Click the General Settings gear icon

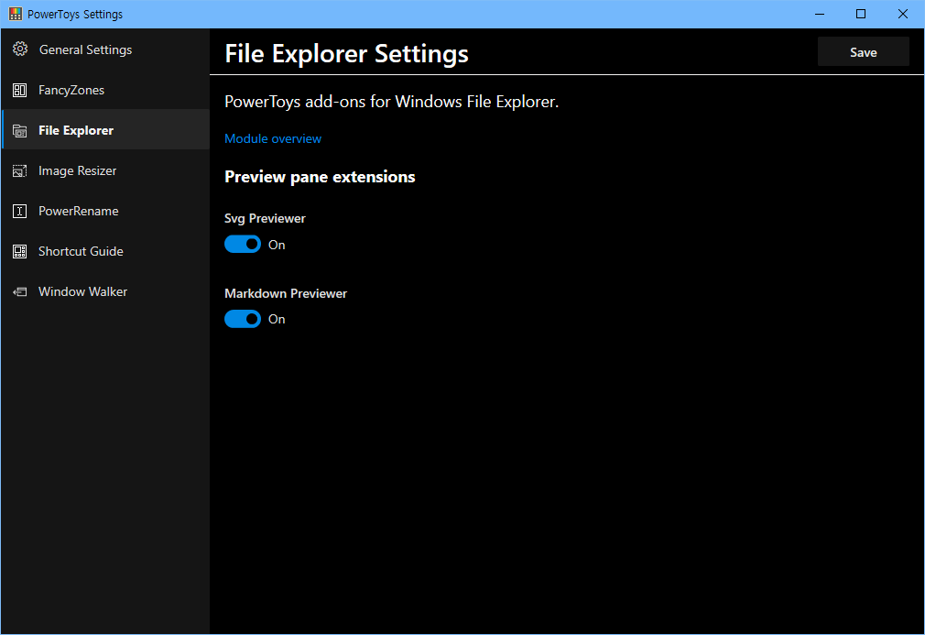[20, 49]
